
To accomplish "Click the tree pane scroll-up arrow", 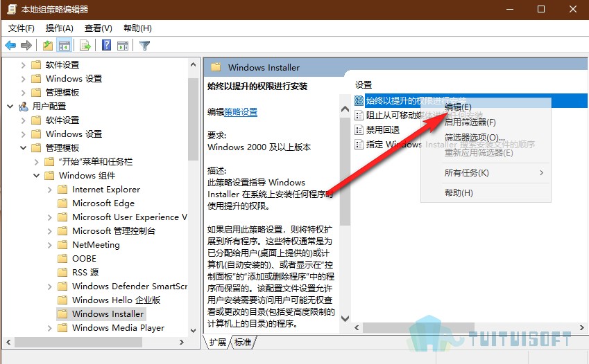I will tap(193, 64).
